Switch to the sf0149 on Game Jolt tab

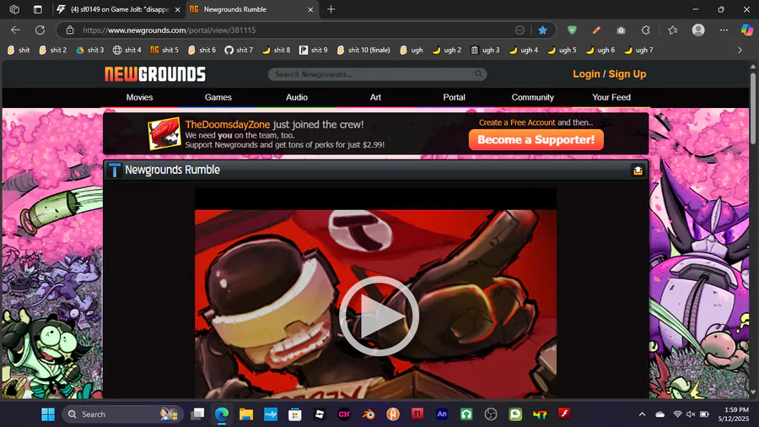pyautogui.click(x=119, y=9)
